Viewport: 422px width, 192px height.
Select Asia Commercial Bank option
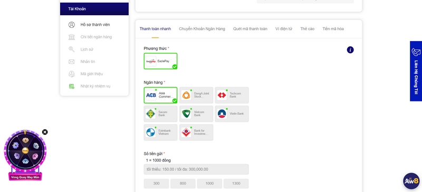pos(160,95)
